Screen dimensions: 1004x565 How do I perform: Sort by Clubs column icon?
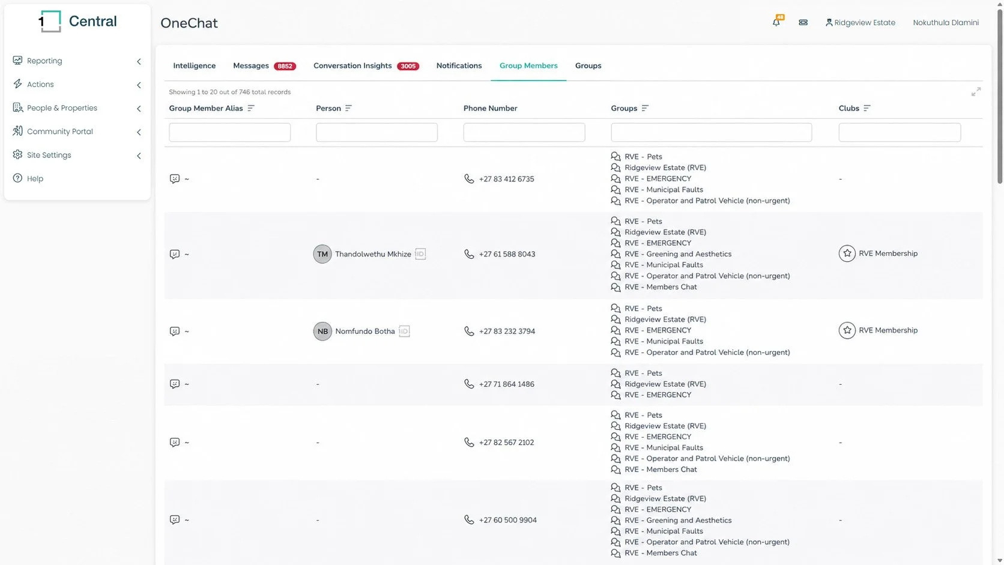pos(866,108)
